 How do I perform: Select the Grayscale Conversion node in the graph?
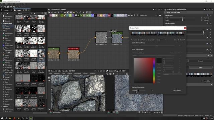click(x=101, y=37)
